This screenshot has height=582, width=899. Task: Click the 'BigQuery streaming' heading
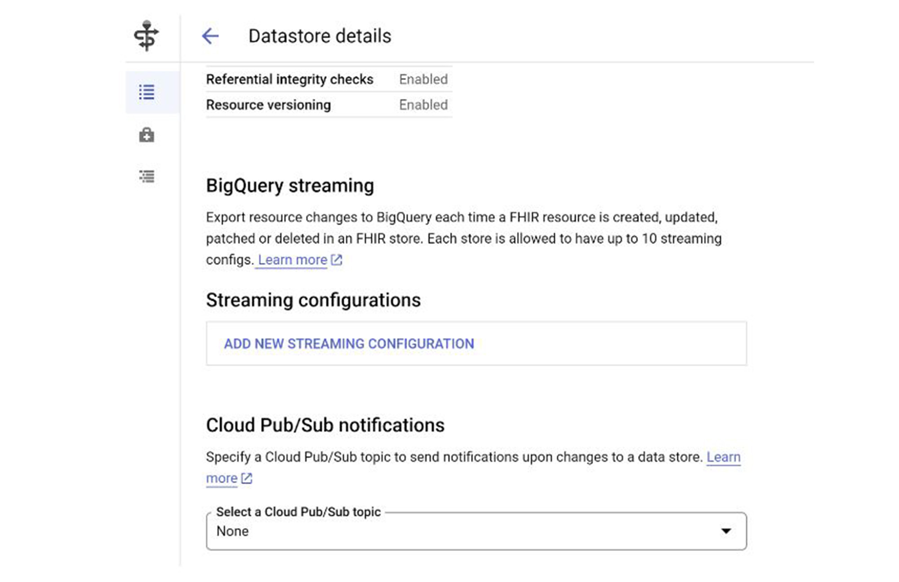[x=290, y=186]
